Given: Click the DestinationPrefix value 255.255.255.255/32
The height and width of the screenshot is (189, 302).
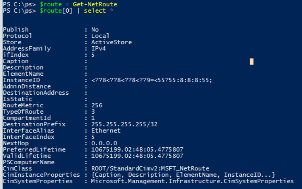Looking at the screenshot, I should coord(124,124).
